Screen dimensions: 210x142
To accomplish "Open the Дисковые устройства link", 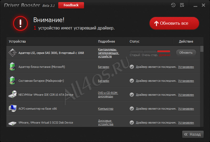I will click(x=106, y=122).
